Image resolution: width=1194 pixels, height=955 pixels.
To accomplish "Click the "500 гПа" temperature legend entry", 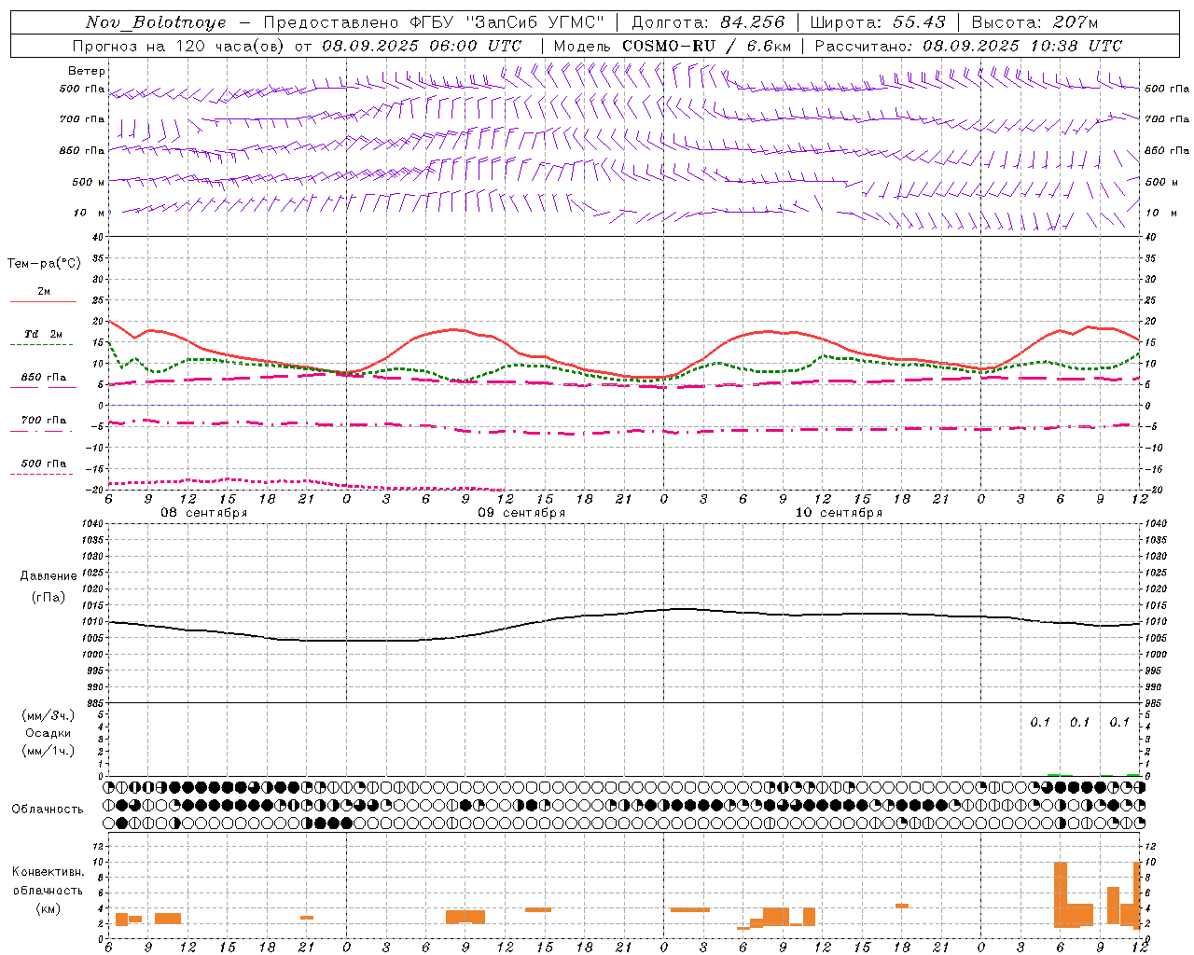I will [x=44, y=464].
